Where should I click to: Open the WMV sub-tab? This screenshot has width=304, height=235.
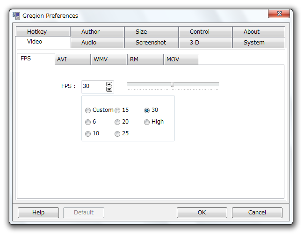pyautogui.click(x=109, y=59)
